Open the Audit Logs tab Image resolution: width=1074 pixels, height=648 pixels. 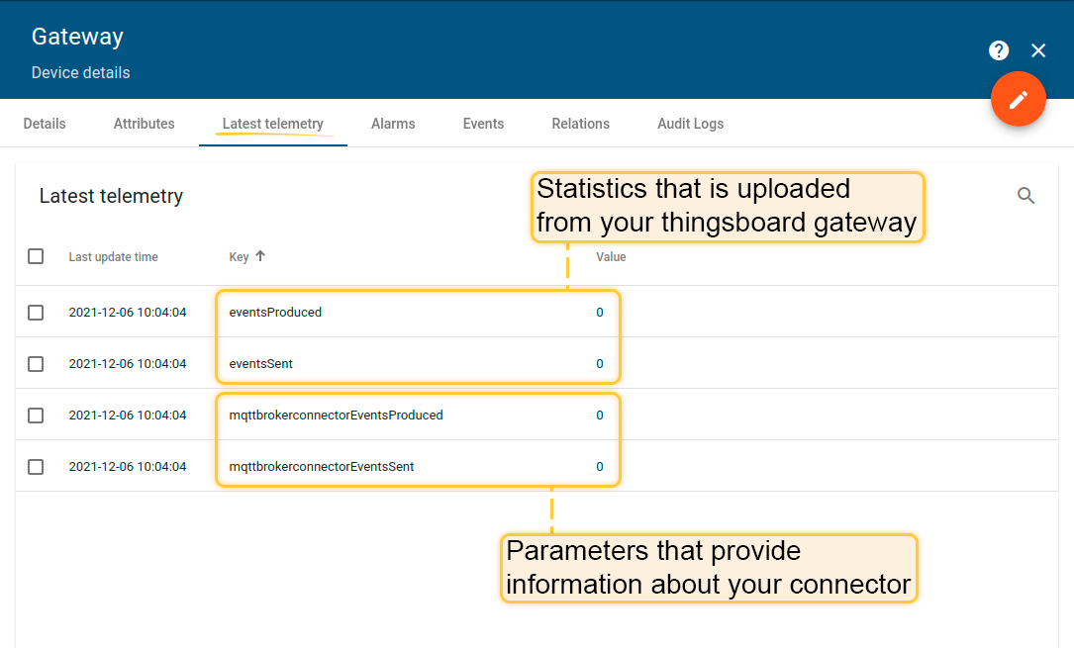point(690,124)
